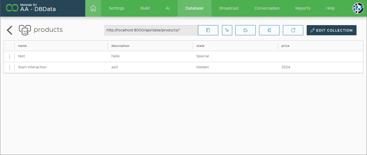Refresh the products table
This screenshot has height=155, width=367.
[293, 30]
